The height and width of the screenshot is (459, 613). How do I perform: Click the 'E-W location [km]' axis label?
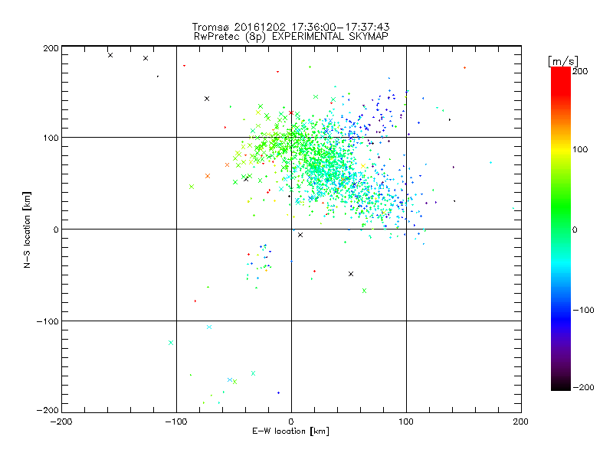[290, 431]
